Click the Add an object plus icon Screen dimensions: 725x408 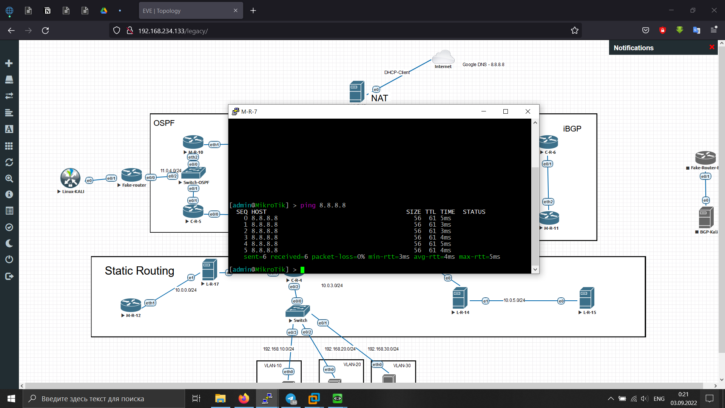click(x=9, y=63)
